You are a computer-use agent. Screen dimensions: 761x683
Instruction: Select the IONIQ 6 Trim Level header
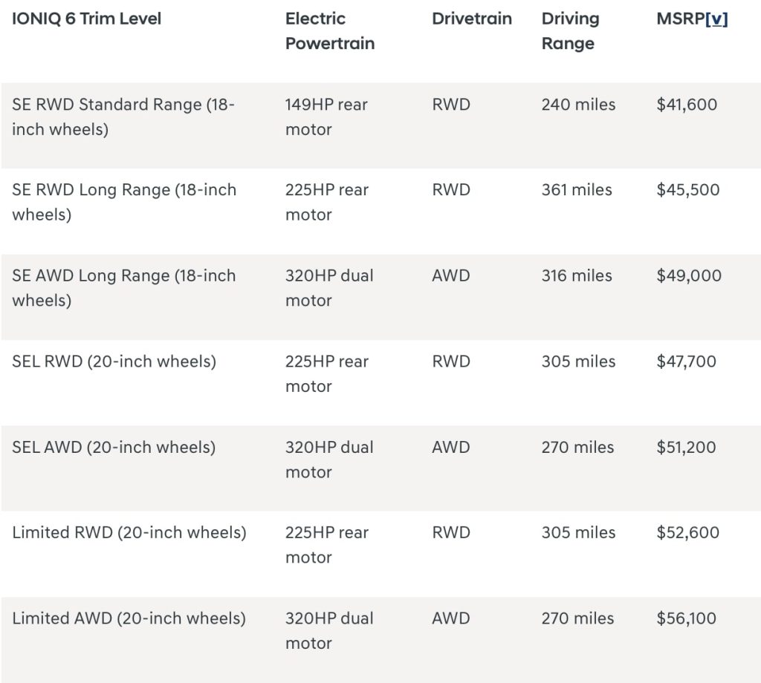(86, 19)
